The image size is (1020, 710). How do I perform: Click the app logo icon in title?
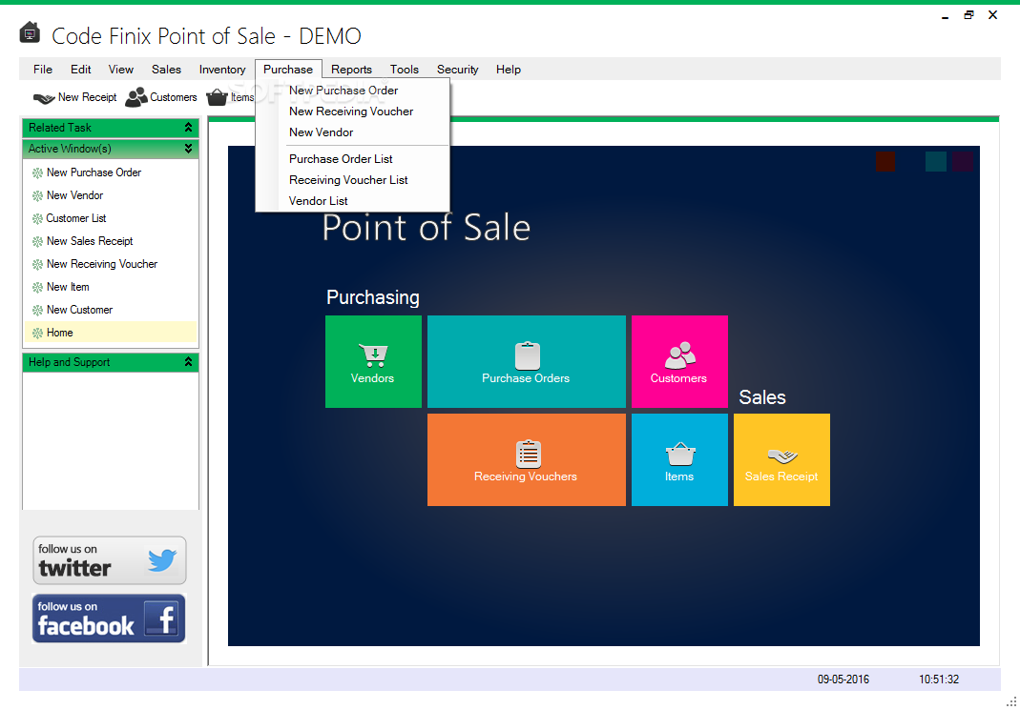[30, 32]
